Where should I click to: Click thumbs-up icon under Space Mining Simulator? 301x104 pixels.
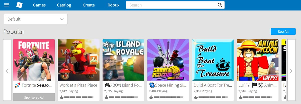[x=151, y=97]
